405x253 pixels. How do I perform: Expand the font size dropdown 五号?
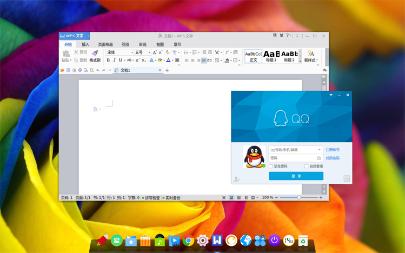149,52
